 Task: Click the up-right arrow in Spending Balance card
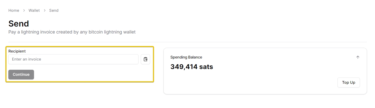358,57
